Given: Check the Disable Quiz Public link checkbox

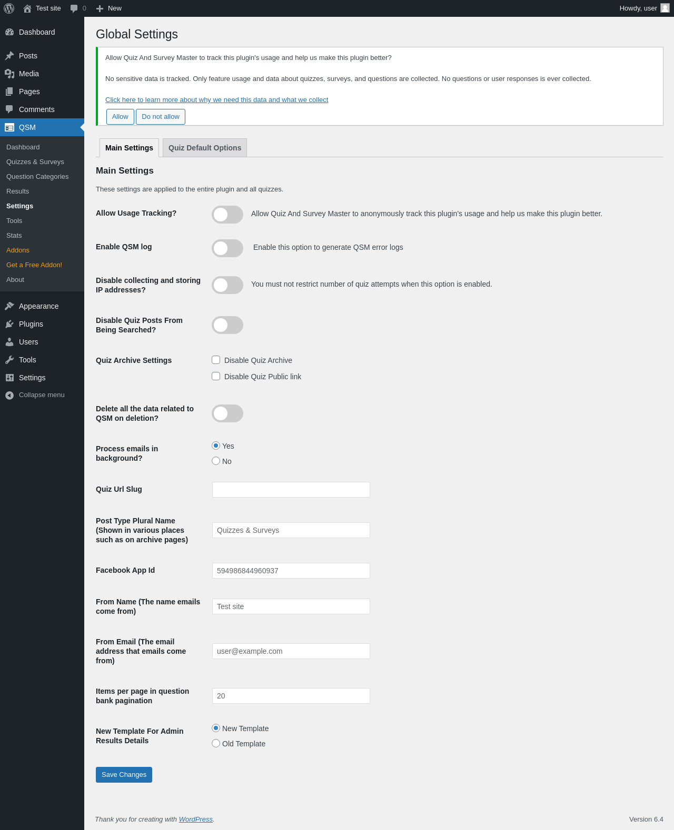Looking at the screenshot, I should click(x=216, y=376).
